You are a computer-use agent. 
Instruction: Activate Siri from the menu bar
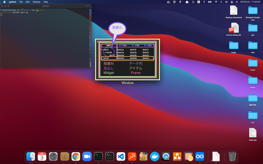[x=237, y=2]
